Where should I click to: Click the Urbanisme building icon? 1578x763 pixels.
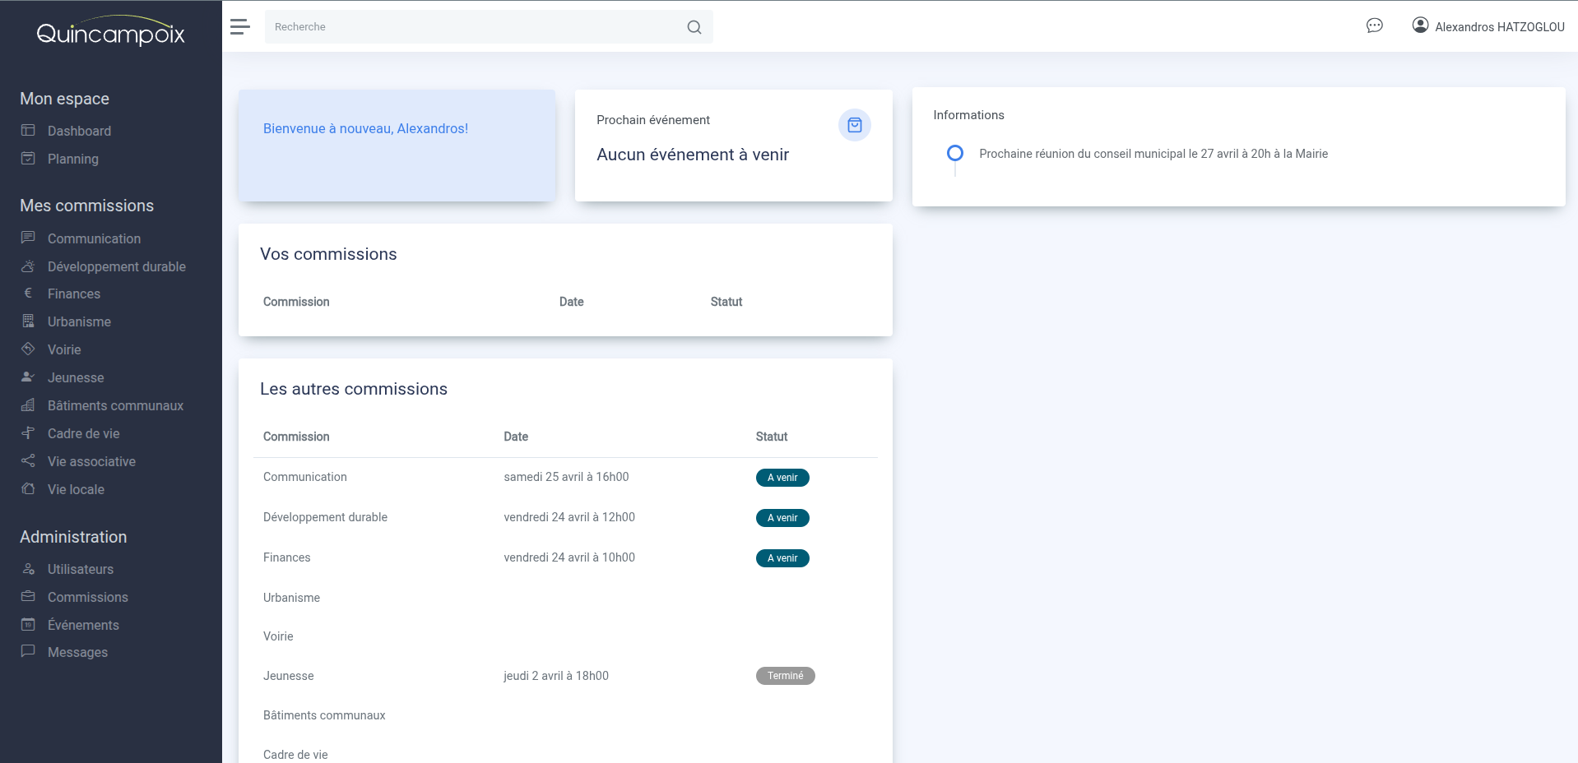click(28, 321)
